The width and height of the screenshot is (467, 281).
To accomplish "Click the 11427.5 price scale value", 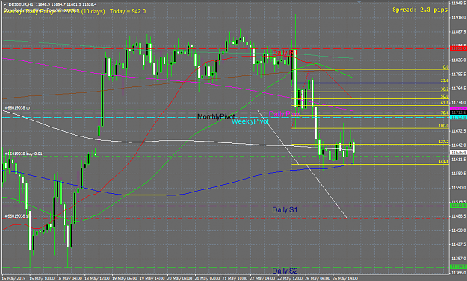I will [459, 244].
